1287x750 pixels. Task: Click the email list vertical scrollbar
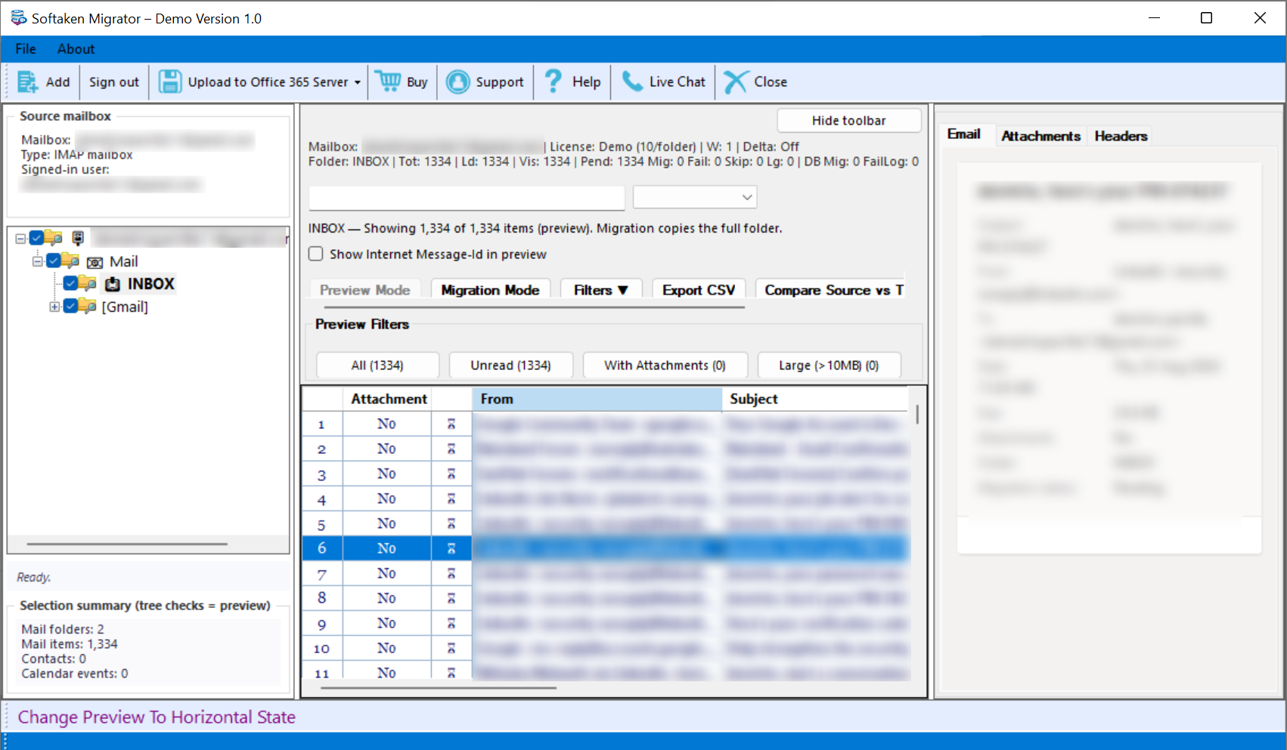coord(917,415)
